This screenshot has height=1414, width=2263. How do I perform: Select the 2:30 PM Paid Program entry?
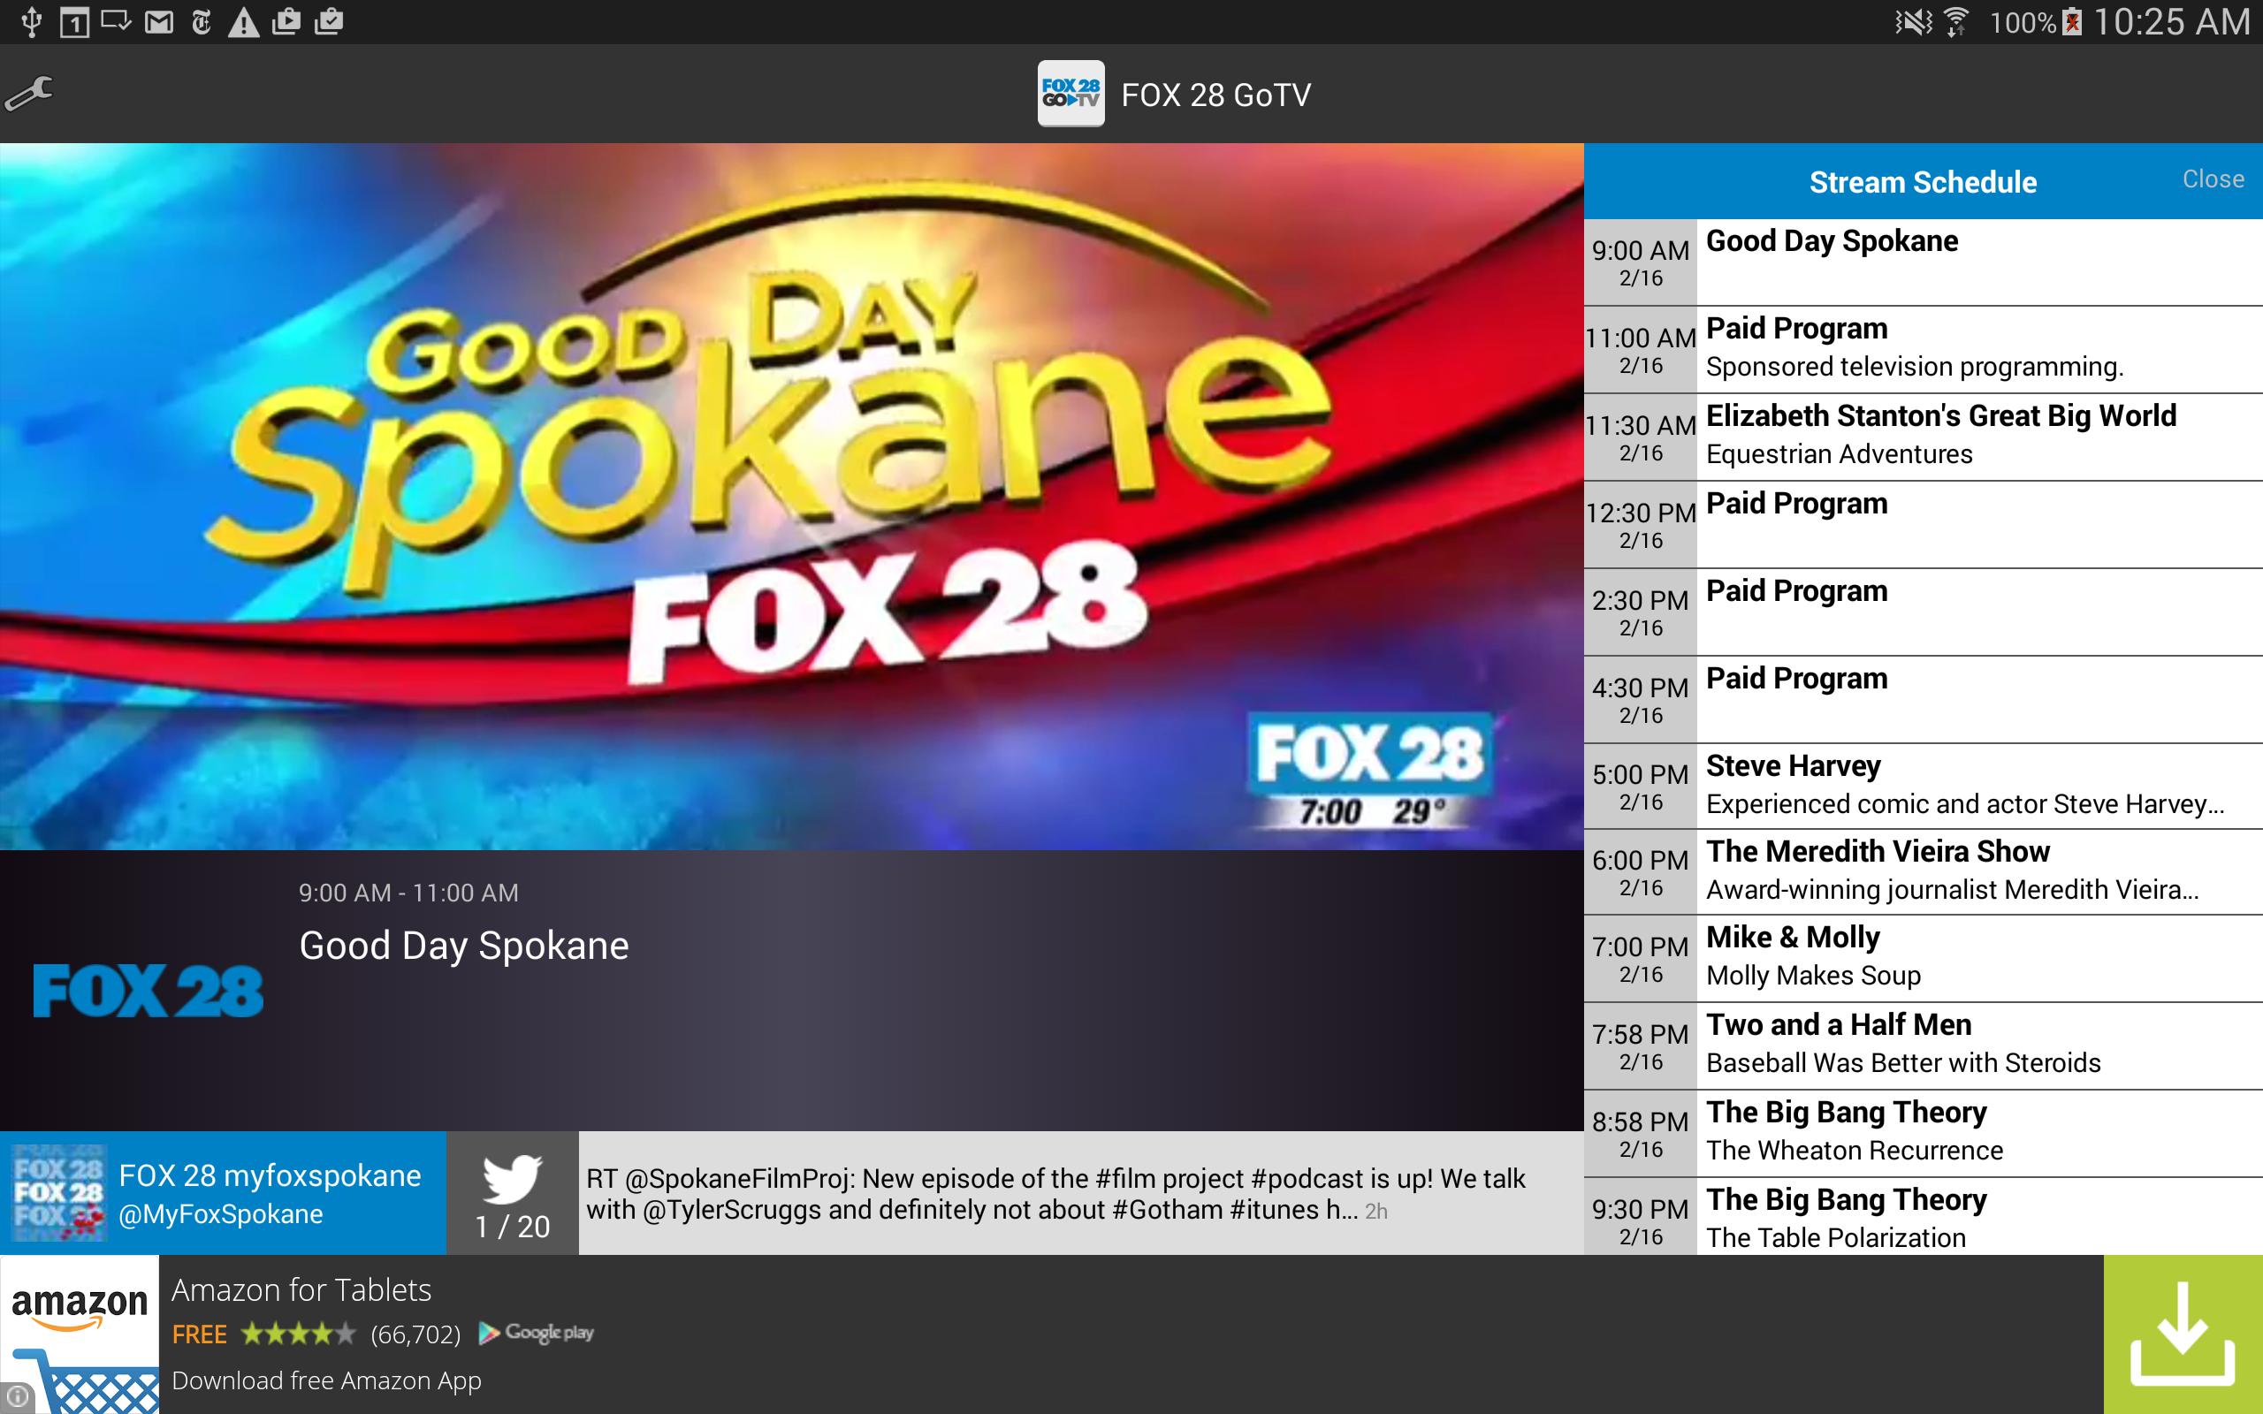coord(1923,612)
